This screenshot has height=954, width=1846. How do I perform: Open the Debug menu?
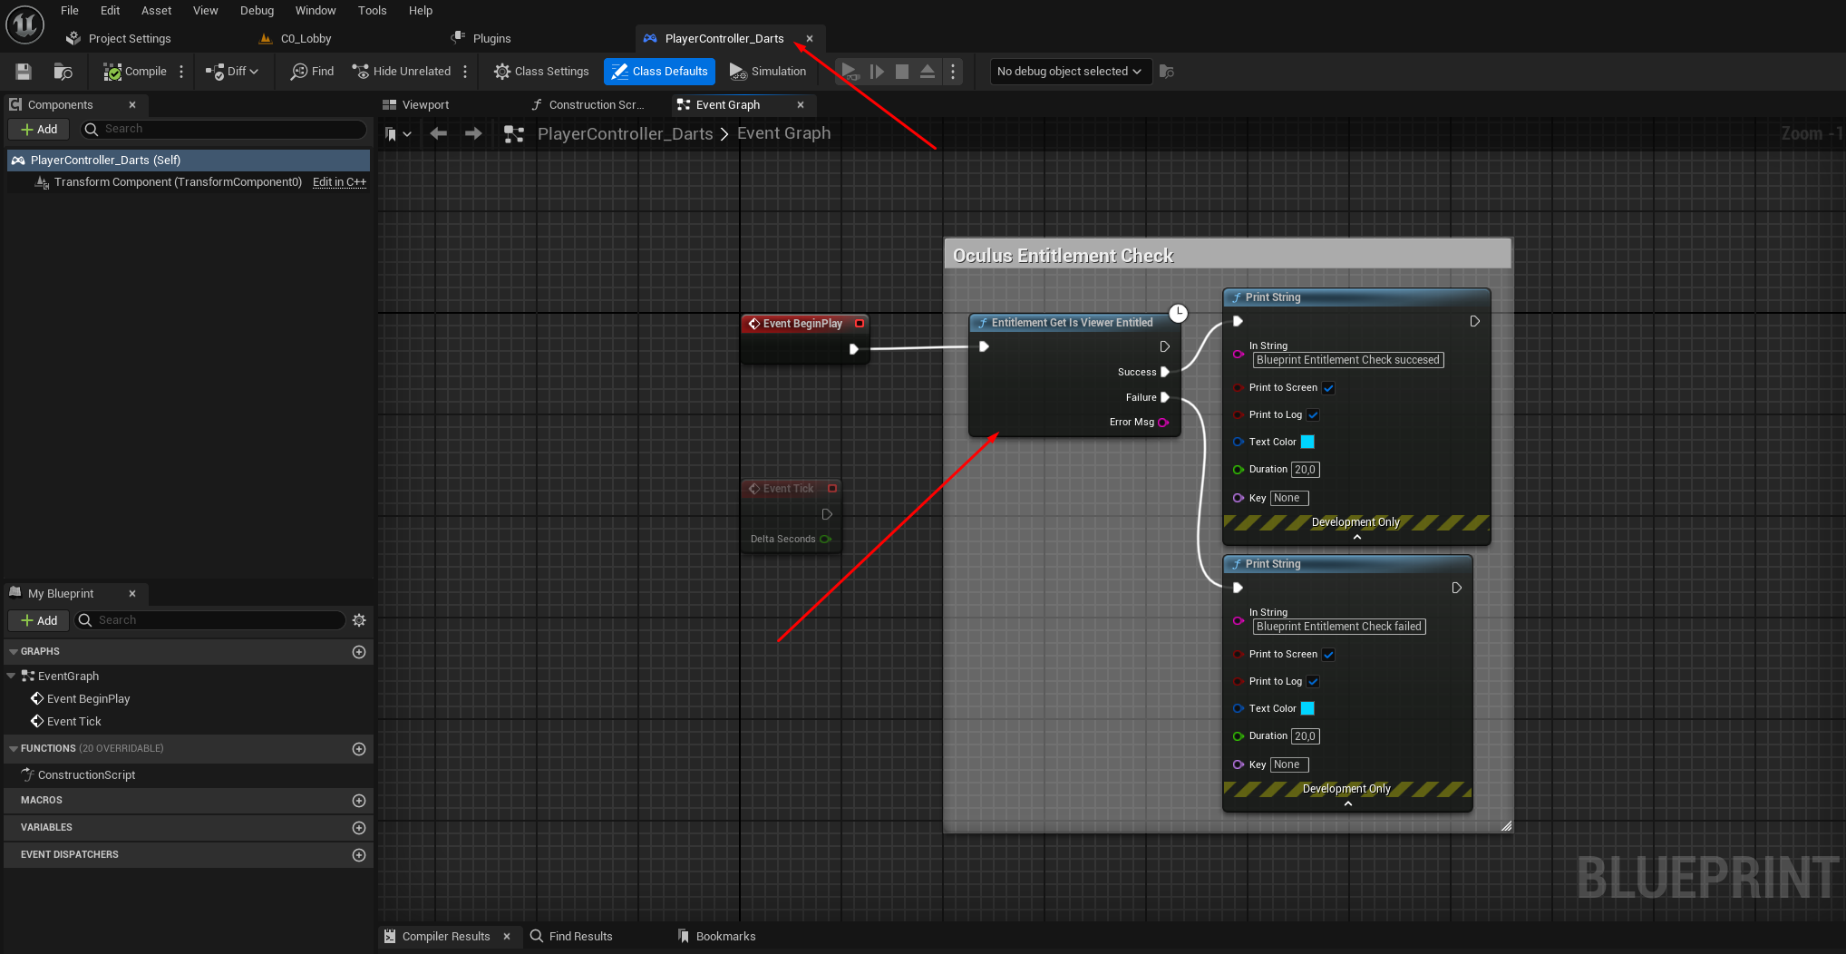pyautogui.click(x=257, y=10)
